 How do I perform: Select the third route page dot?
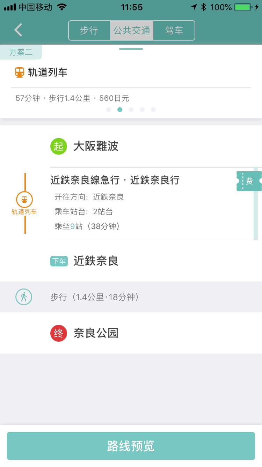pyautogui.click(x=131, y=110)
